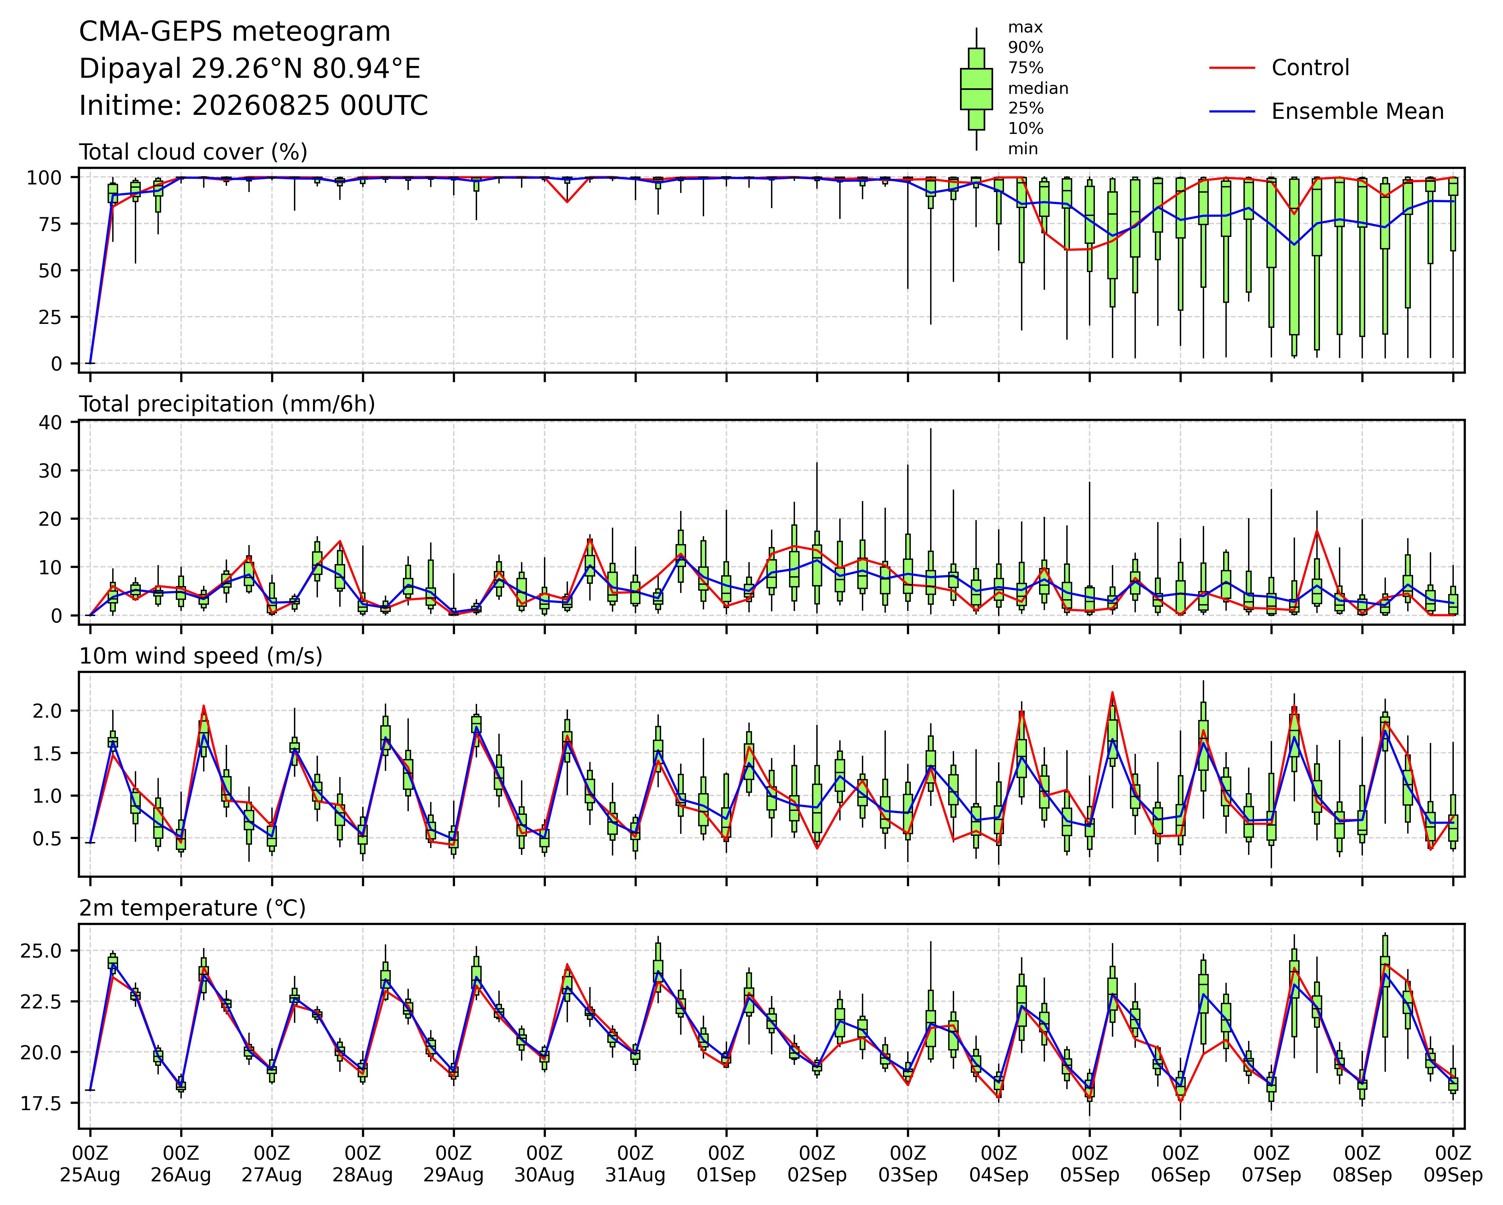Click the 'Ensemble Mean' legend label

[1357, 112]
